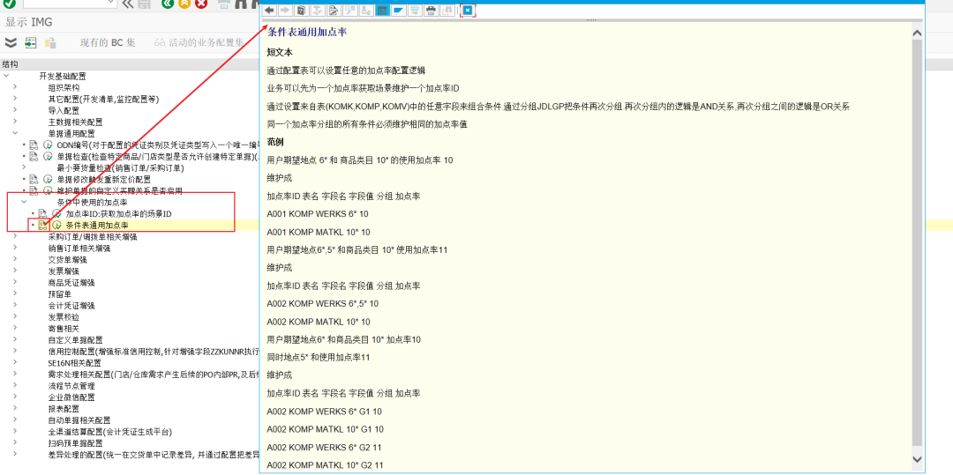Collapse the 条件中使用的加点率 node

click(x=25, y=202)
